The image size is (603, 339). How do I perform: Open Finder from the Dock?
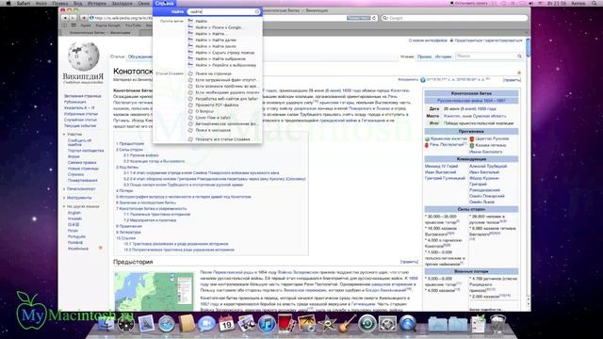(106, 324)
